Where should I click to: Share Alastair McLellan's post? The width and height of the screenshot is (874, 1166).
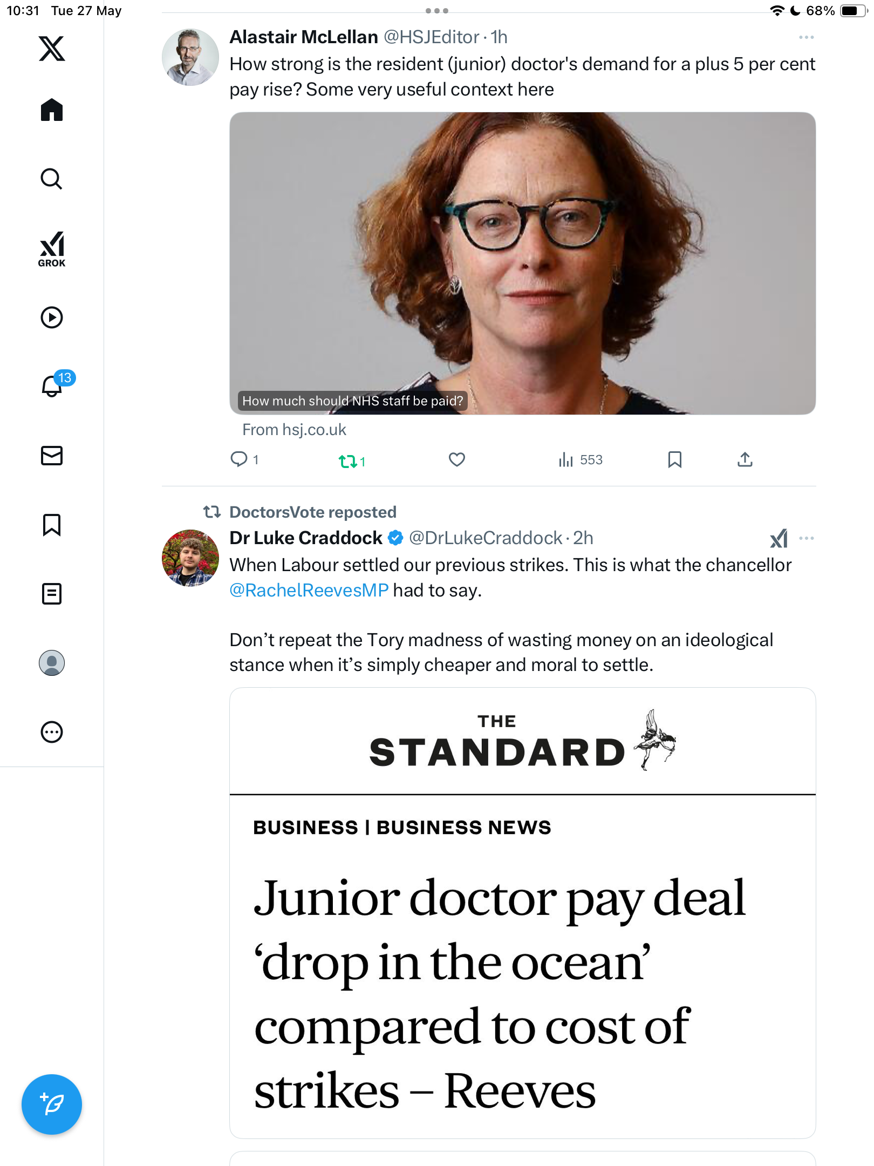pyautogui.click(x=745, y=459)
